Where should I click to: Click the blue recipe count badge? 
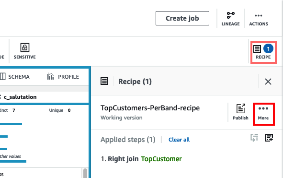tap(268, 48)
